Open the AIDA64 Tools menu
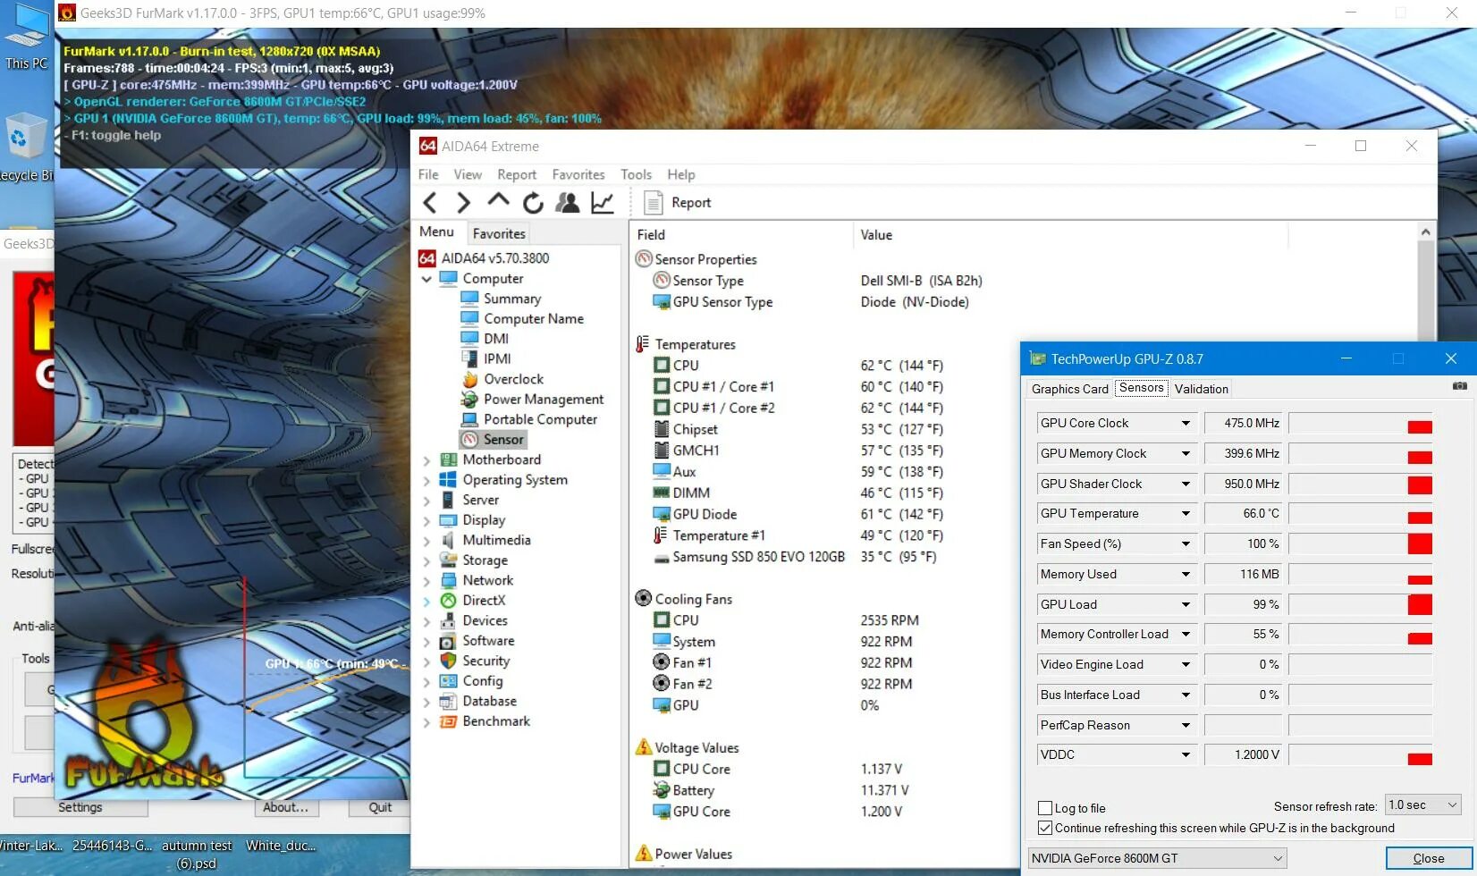The height and width of the screenshot is (876, 1477). 636,174
